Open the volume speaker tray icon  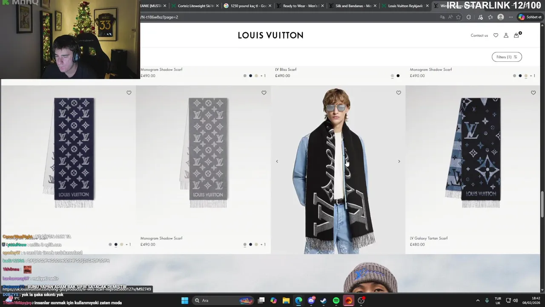tap(515, 301)
